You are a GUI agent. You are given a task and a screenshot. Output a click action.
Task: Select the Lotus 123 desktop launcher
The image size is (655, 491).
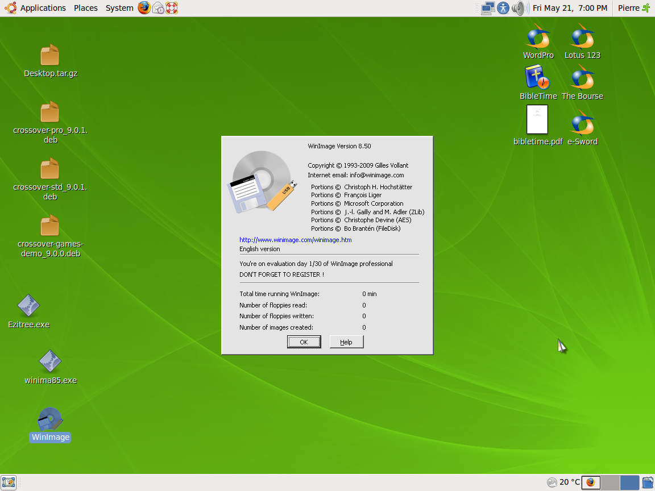coord(582,38)
